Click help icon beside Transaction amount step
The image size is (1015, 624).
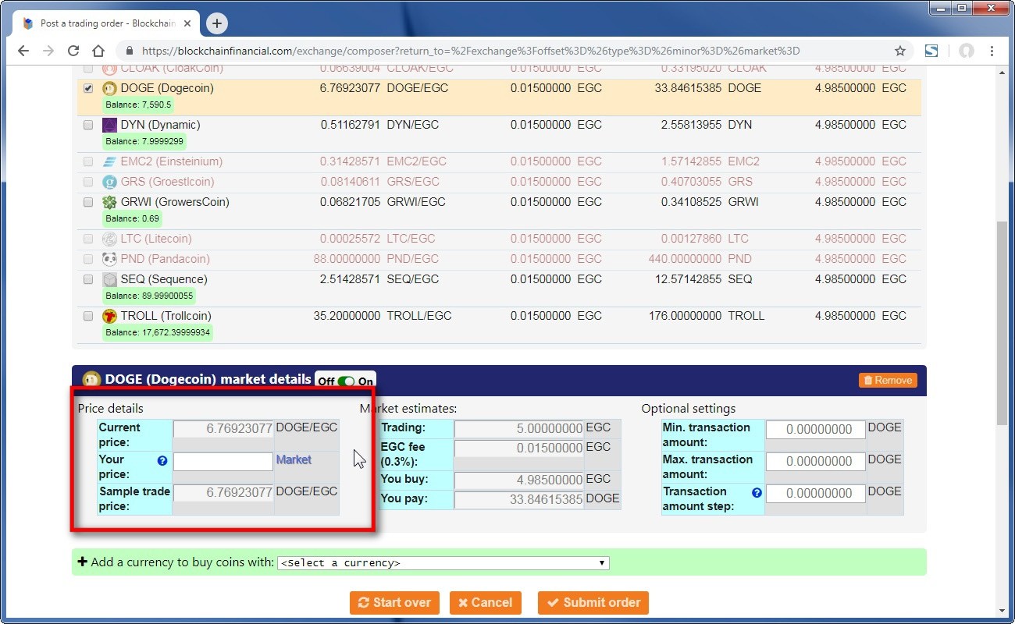(756, 492)
